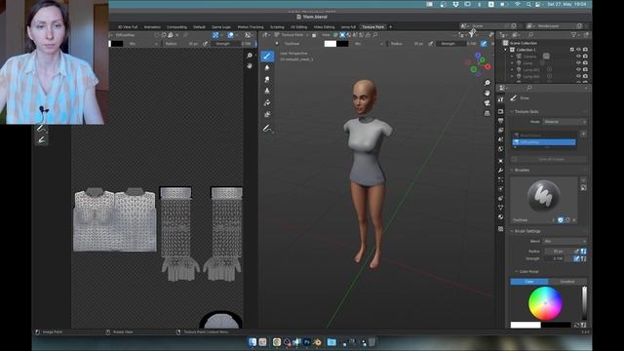
Task: Click the brush preview thumbnail
Action: tap(544, 196)
